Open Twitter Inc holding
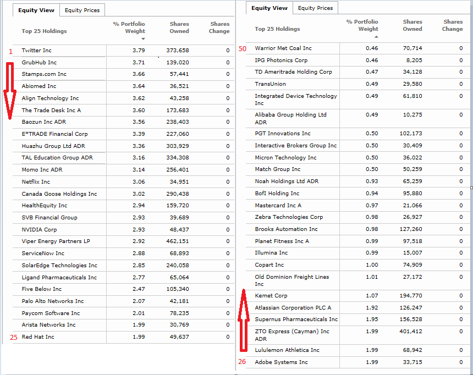The width and height of the screenshot is (473, 375). (36, 51)
